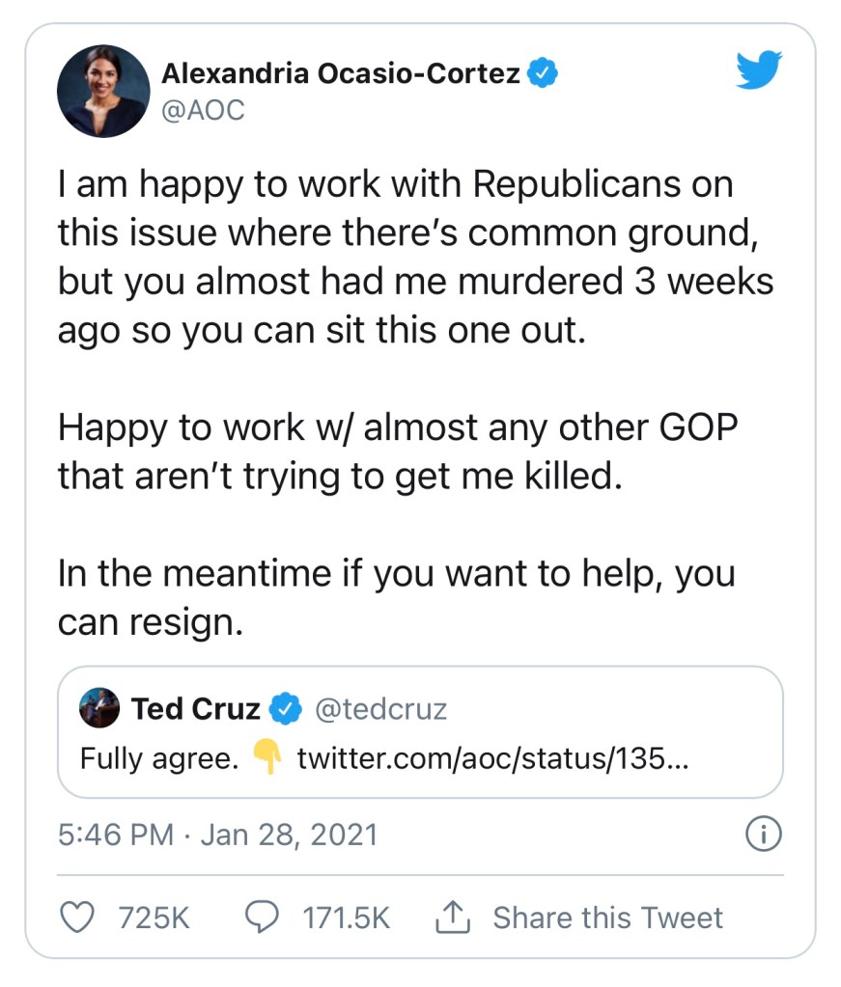Click "Share this Tweet" text
This screenshot has width=841, height=987.
click(x=607, y=918)
